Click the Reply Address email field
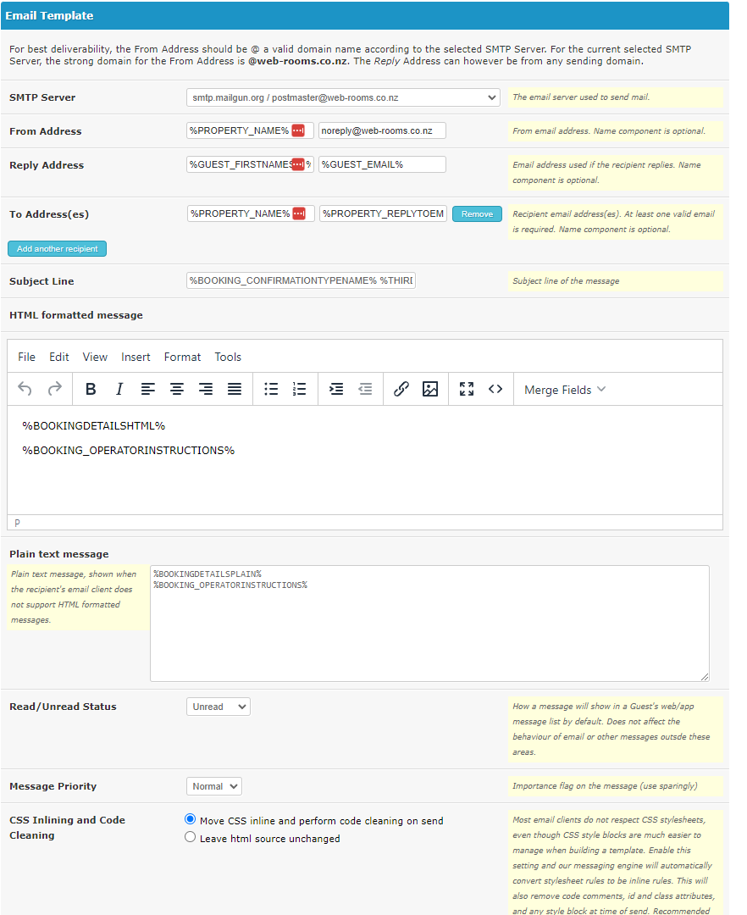Viewport: 747px width, 915px height. pyautogui.click(x=382, y=164)
